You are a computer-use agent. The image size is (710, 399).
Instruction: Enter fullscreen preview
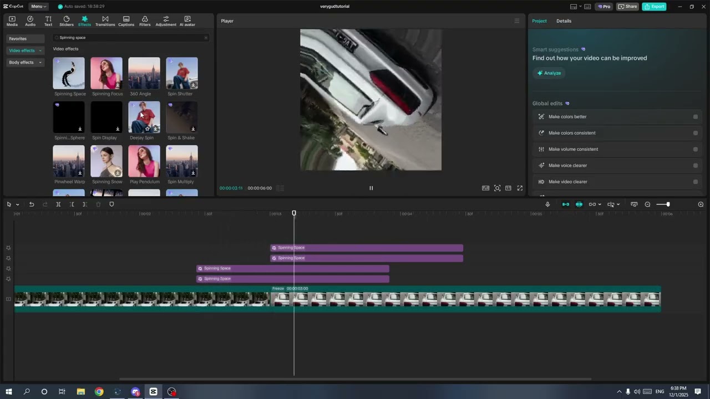click(x=520, y=188)
